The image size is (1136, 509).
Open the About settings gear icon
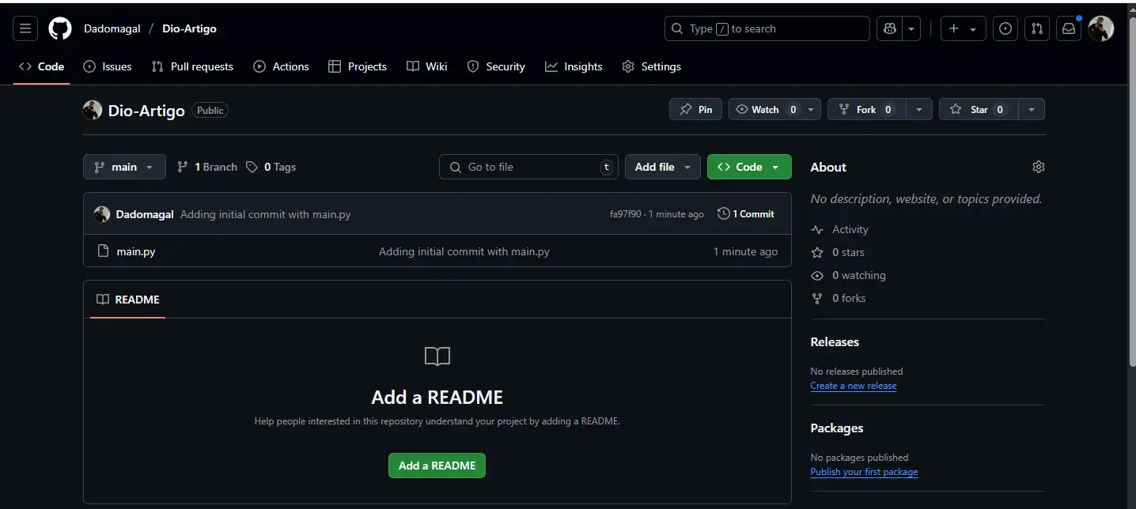coord(1039,167)
